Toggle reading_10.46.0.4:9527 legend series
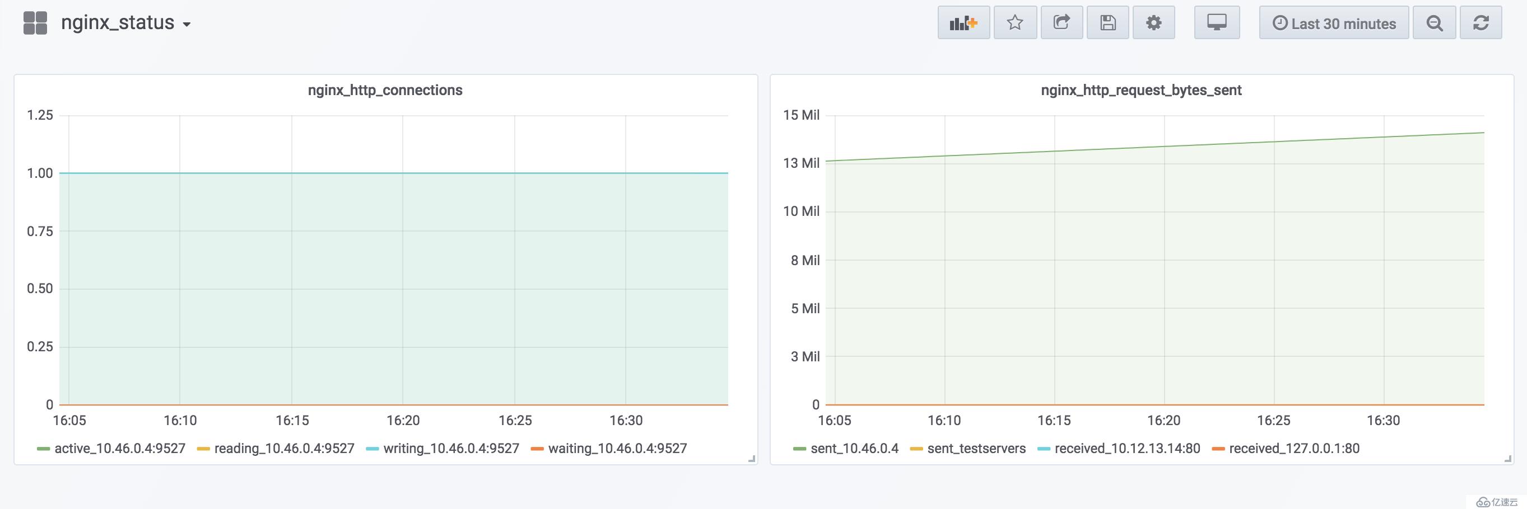1527x509 pixels. click(284, 449)
